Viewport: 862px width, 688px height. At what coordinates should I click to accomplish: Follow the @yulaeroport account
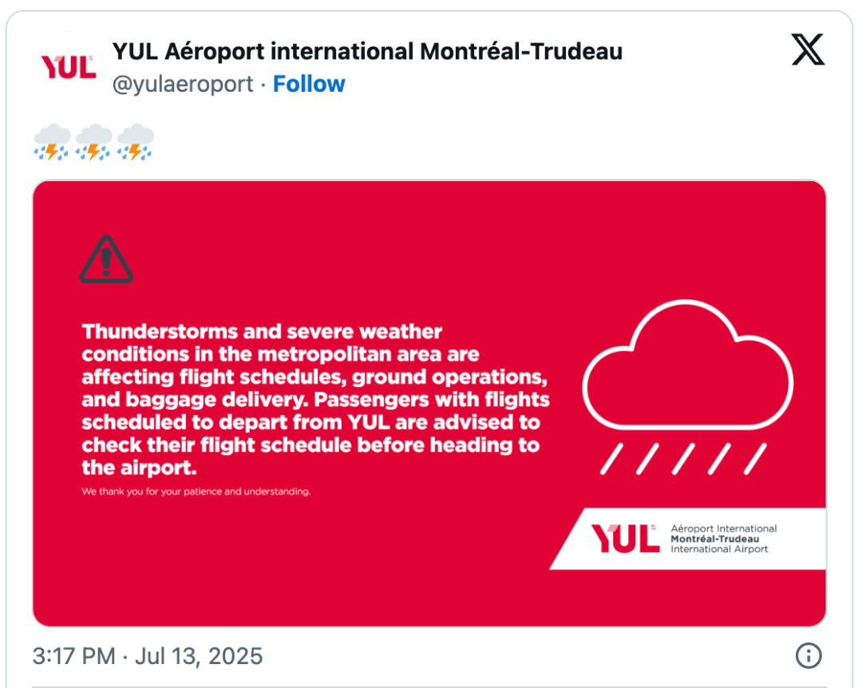coord(309,84)
